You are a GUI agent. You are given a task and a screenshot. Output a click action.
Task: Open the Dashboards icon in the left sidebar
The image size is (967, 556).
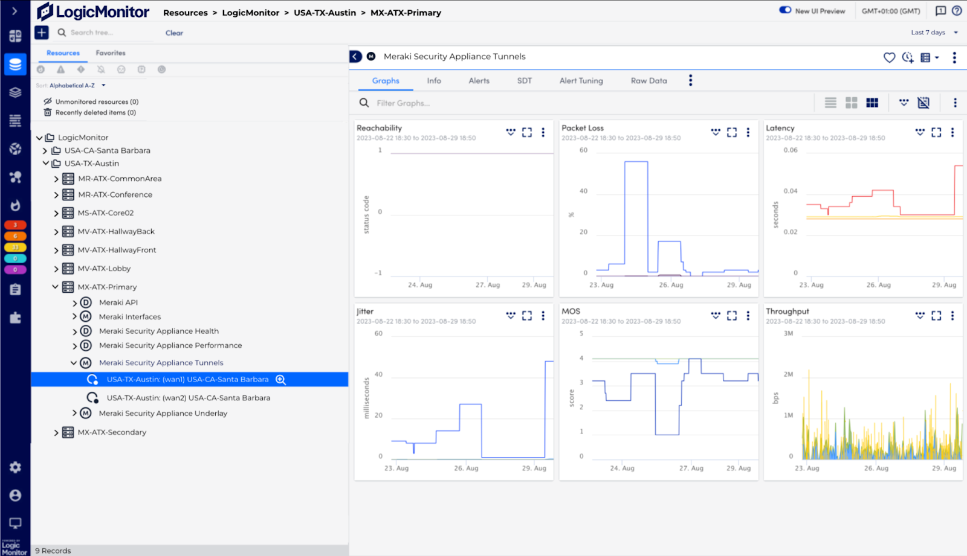coord(15,36)
